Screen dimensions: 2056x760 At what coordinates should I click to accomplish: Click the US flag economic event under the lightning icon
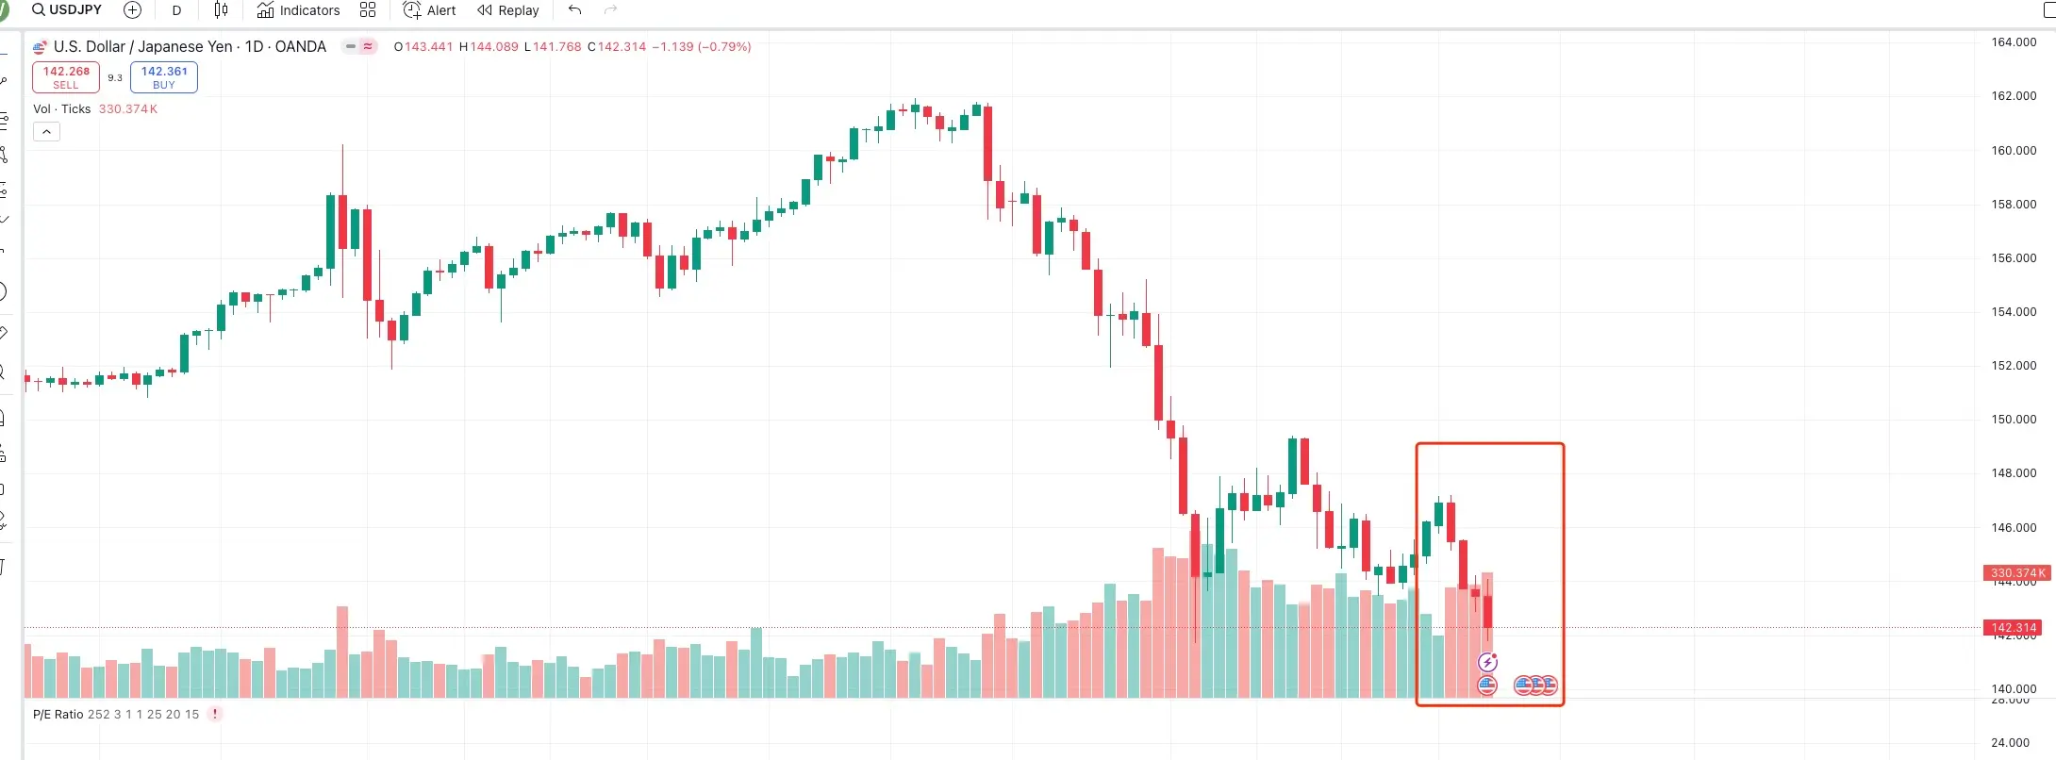(1487, 686)
